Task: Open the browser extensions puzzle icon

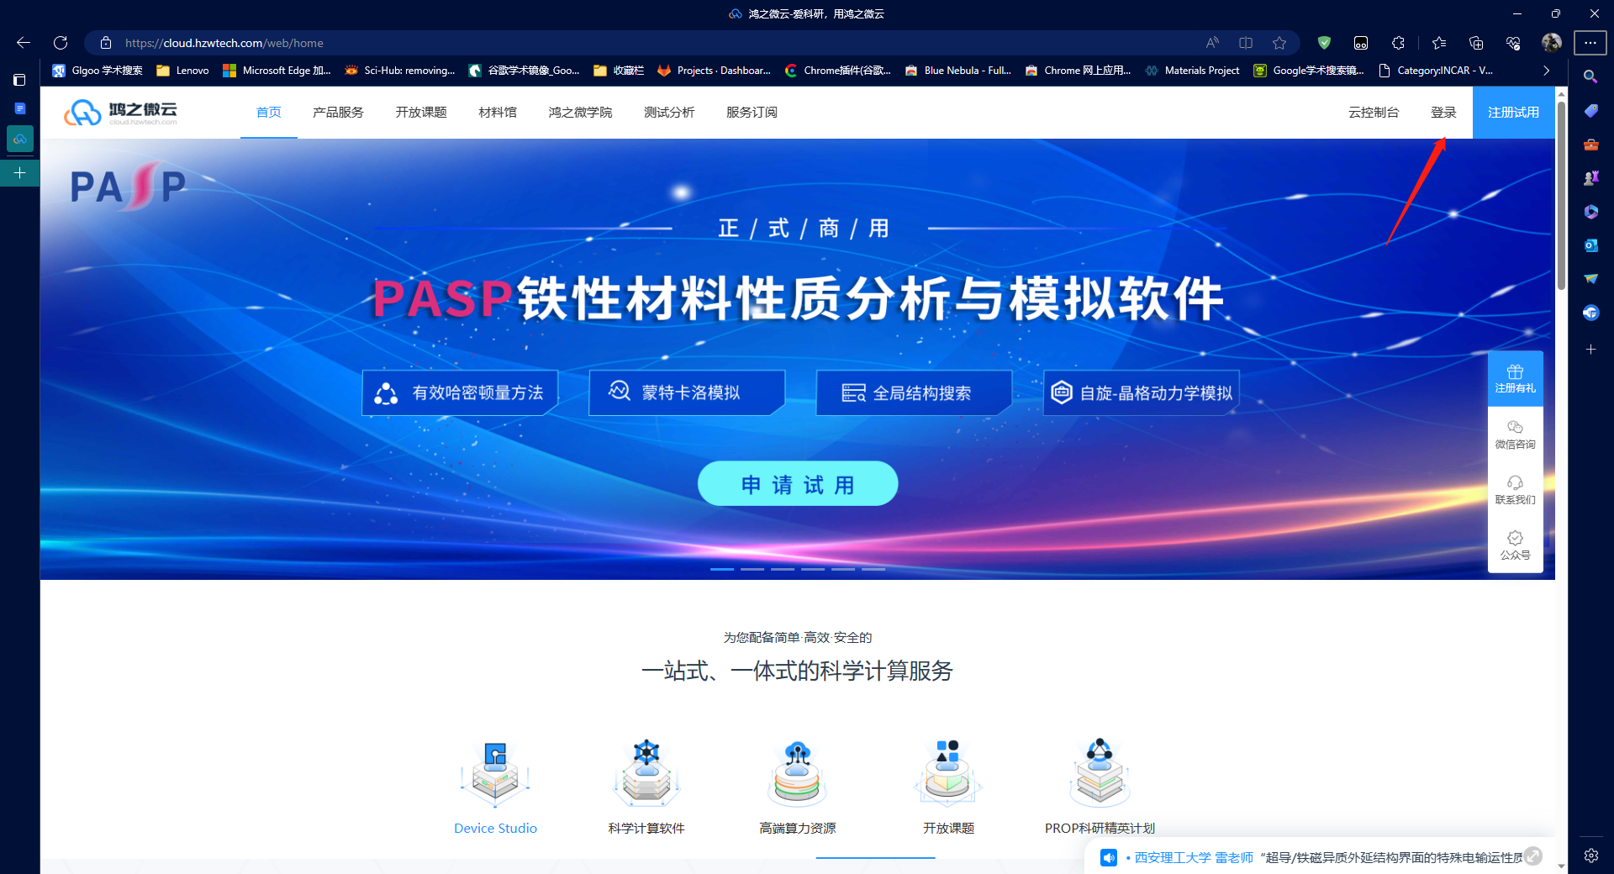Action: pyautogui.click(x=1398, y=43)
